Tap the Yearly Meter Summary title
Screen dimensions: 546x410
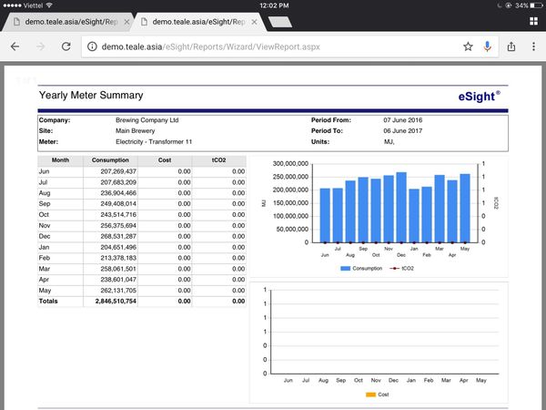(91, 95)
